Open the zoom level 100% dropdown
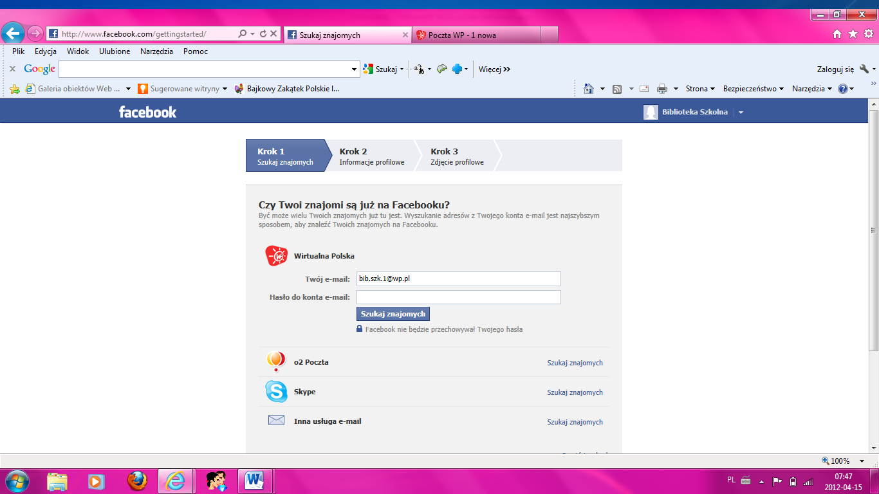This screenshot has height=494, width=879. [x=863, y=461]
